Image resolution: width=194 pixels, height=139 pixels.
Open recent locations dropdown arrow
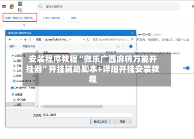coord(21,40)
